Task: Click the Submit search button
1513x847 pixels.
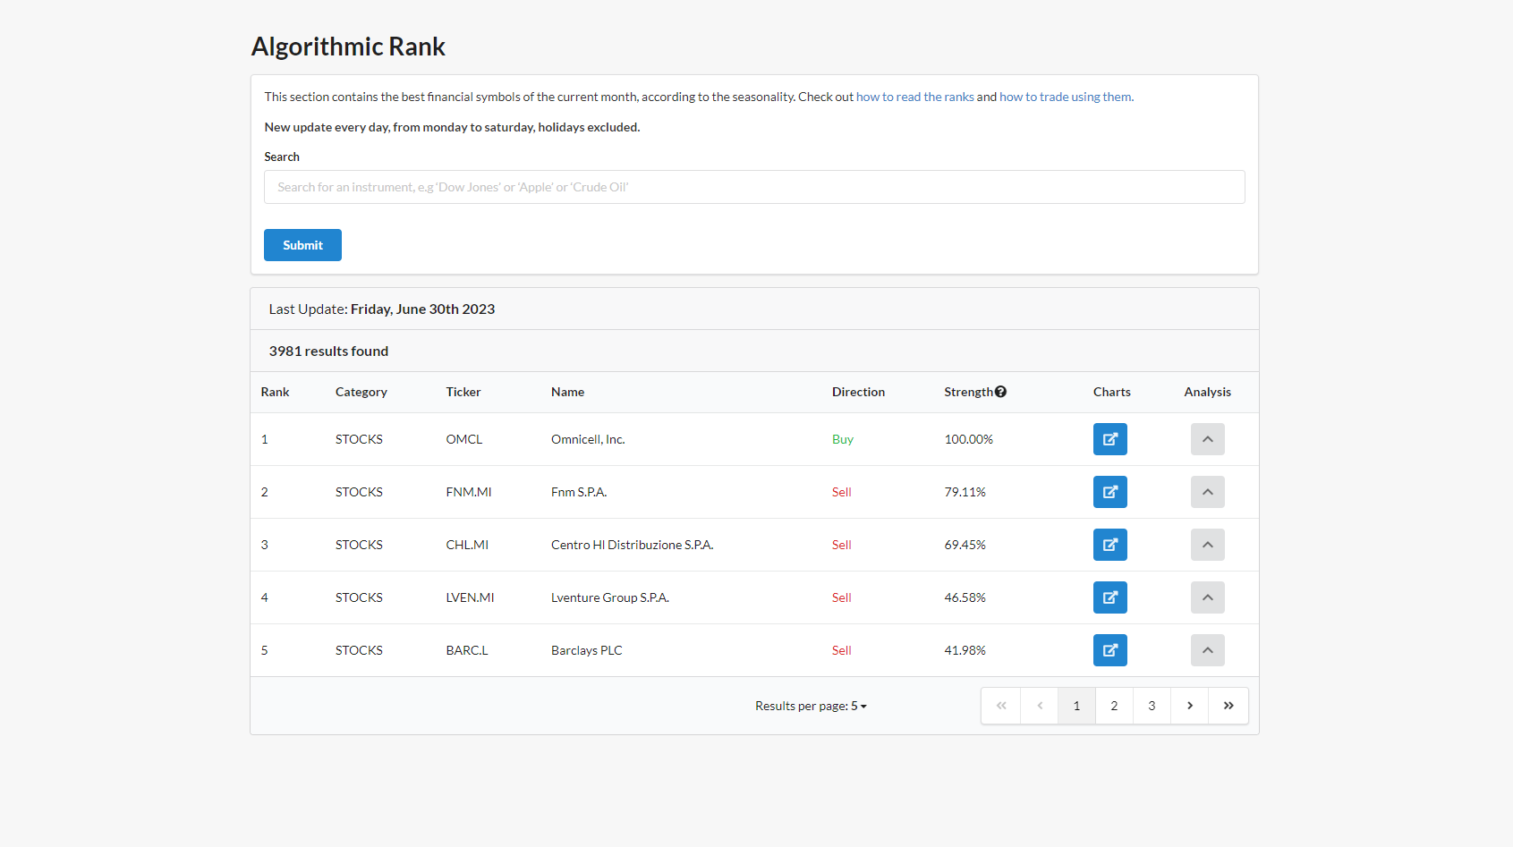Action: click(302, 244)
